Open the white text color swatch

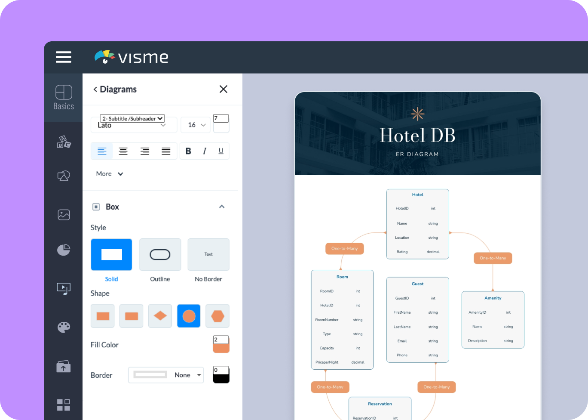[221, 127]
